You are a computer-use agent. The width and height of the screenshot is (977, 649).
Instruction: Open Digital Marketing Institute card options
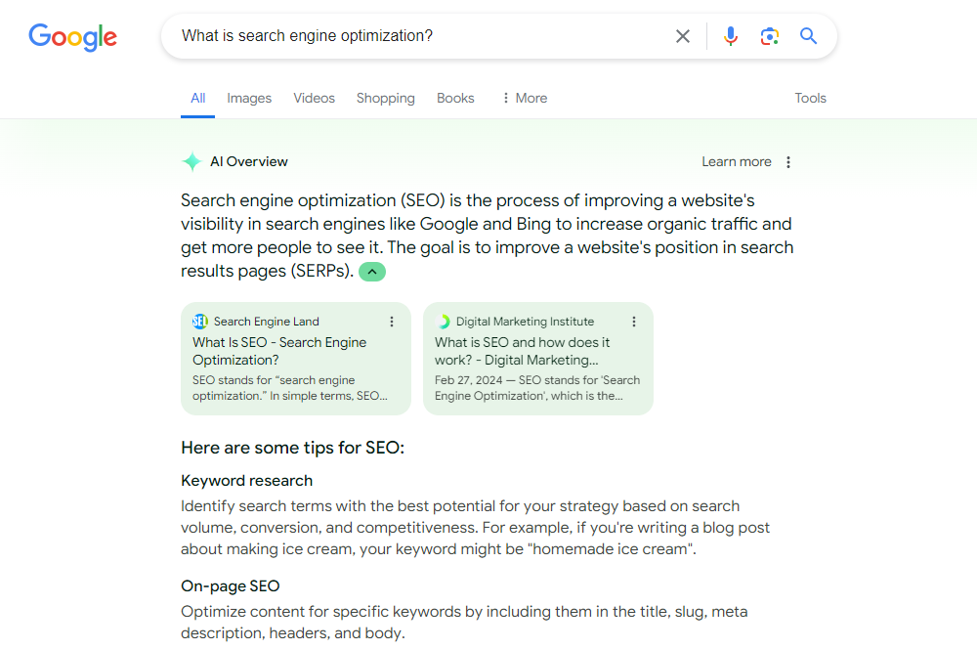coord(634,322)
